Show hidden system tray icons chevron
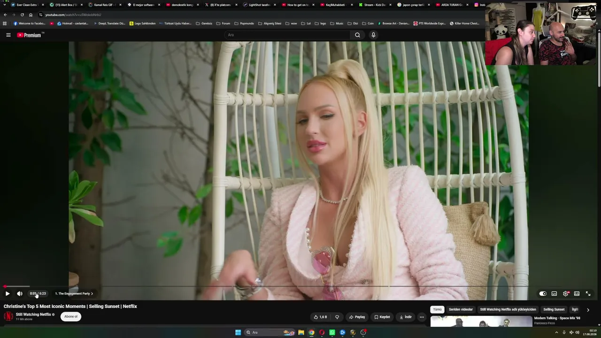601x338 pixels. point(557,332)
